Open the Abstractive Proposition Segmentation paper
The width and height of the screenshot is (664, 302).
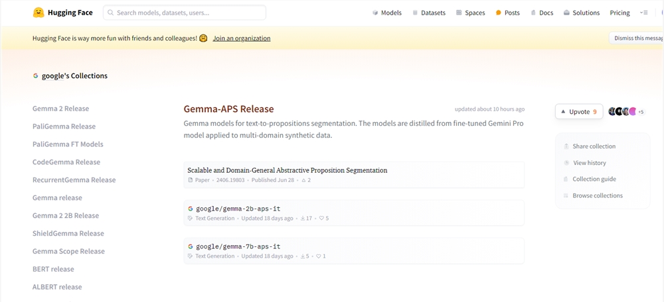click(x=287, y=170)
